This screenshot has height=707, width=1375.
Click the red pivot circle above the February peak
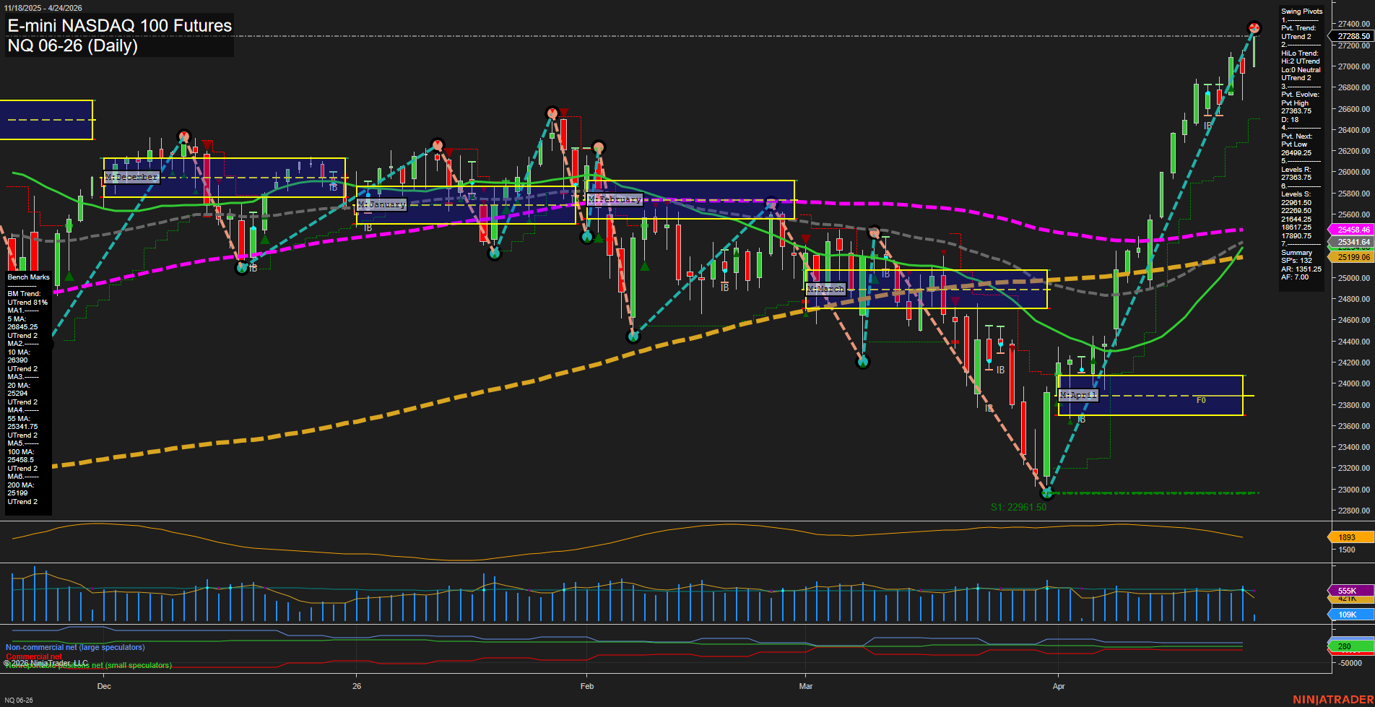tap(552, 113)
